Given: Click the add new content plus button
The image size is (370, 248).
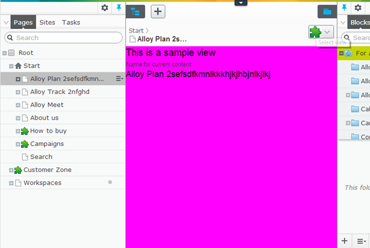Looking at the screenshot, I should click(160, 11).
